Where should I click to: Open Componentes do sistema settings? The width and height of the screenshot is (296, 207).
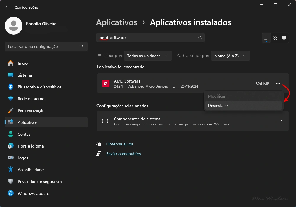pos(192,121)
